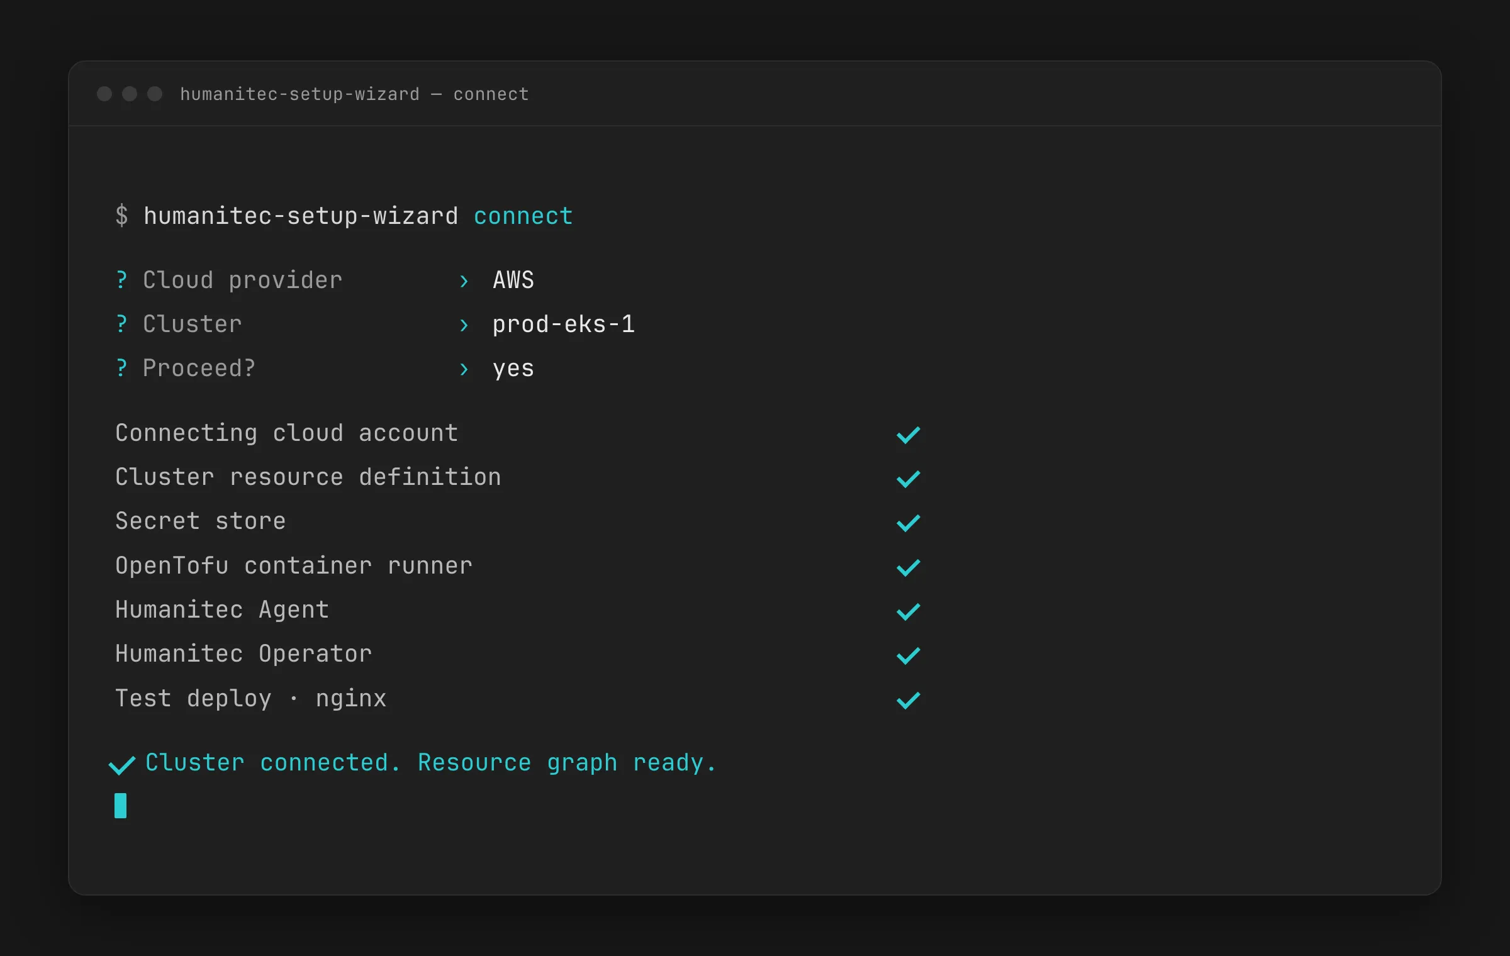Click the 'Cluster' prompt label
Screen dimensions: 1510x956
pyautogui.click(x=193, y=324)
